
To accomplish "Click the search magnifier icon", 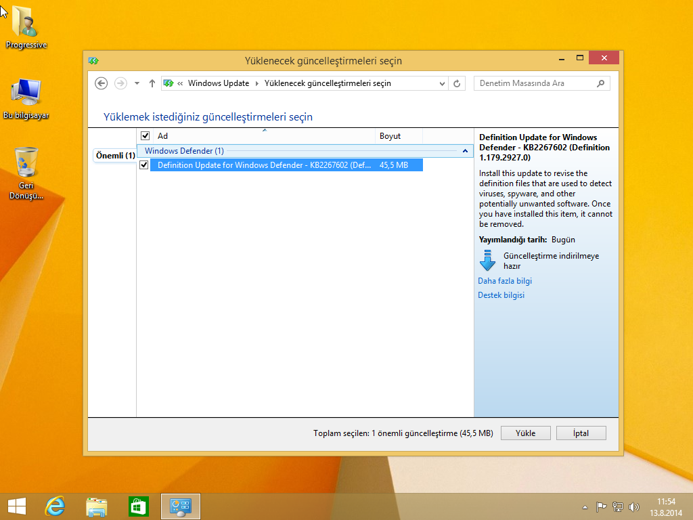I will pos(600,83).
